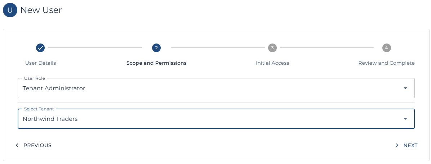Go to the step 4 circle icon

[x=386, y=48]
